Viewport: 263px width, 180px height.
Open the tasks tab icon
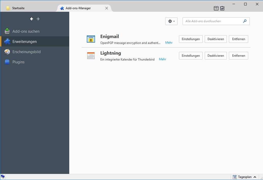222,8
